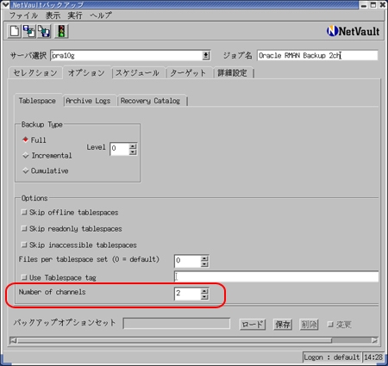Open the ファイル menu
Image resolution: width=388 pixels, height=366 pixels.
[x=23, y=16]
